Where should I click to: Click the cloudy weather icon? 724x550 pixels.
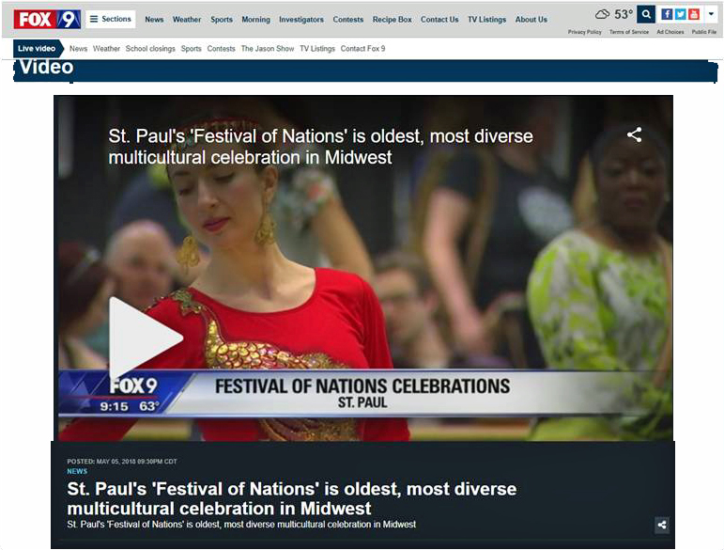tap(602, 14)
